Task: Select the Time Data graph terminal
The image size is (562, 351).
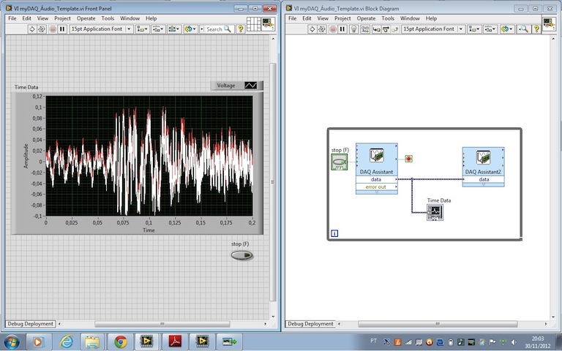Action: tap(435, 212)
